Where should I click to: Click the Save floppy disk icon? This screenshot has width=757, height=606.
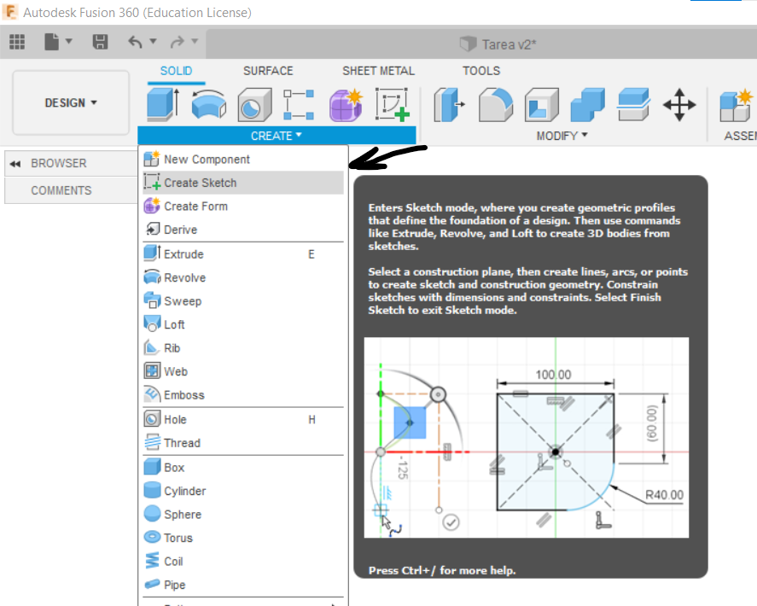click(100, 42)
